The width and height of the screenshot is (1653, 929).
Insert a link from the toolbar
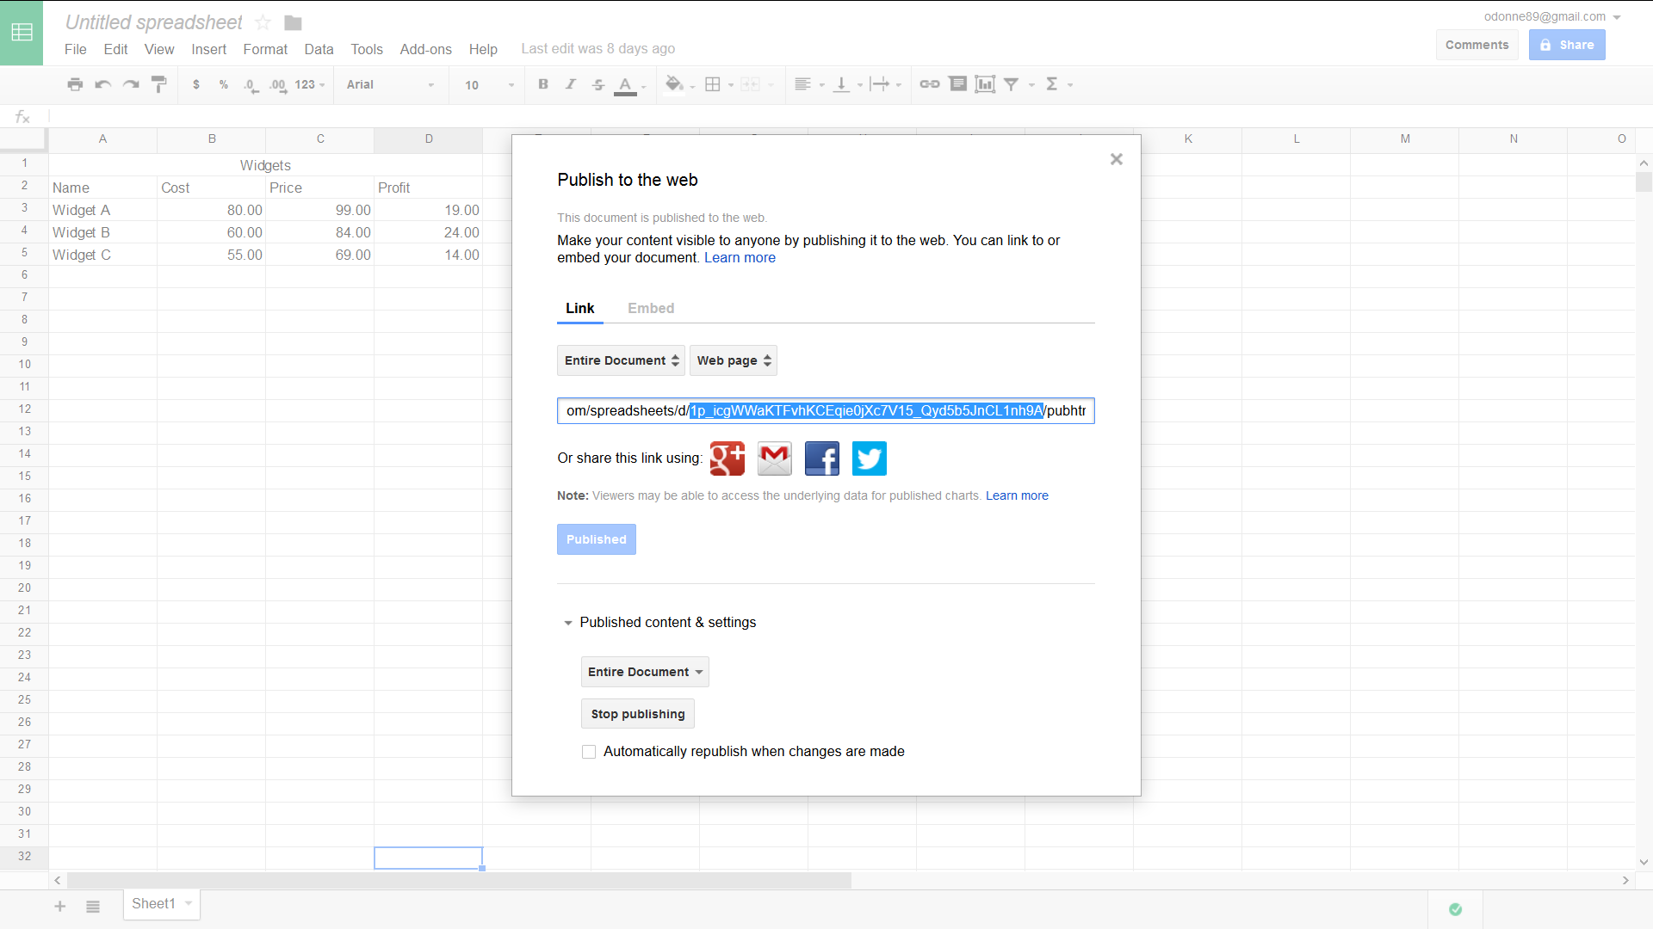[x=930, y=84]
